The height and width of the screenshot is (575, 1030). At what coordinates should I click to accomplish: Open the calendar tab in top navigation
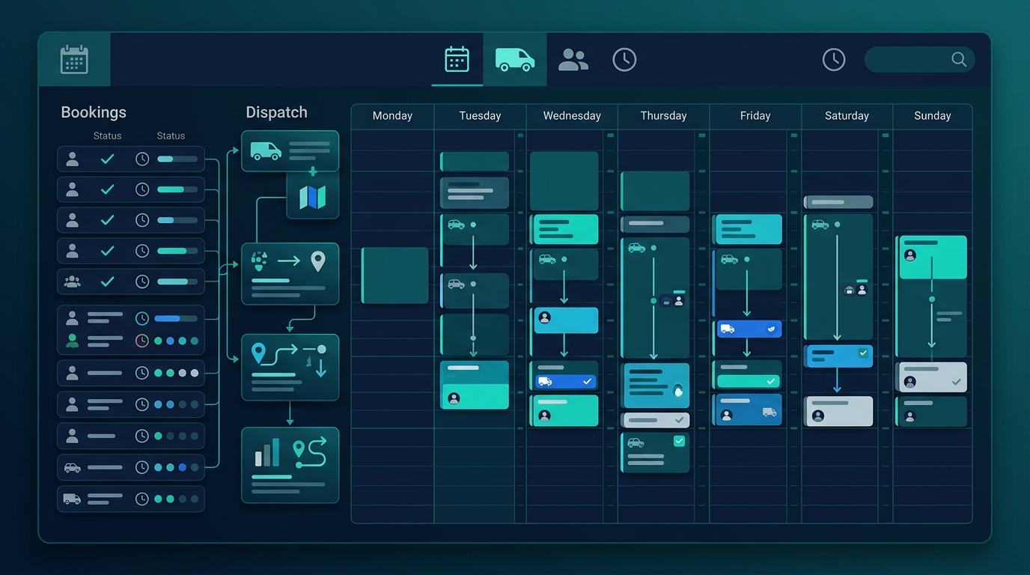pos(457,59)
